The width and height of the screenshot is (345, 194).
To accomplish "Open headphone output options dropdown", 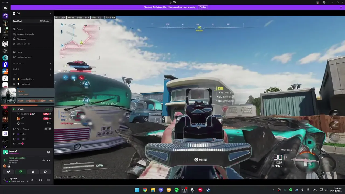I will point(44,180).
